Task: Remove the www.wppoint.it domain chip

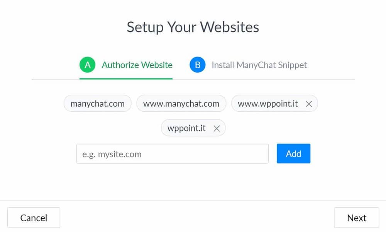Action: (x=309, y=104)
